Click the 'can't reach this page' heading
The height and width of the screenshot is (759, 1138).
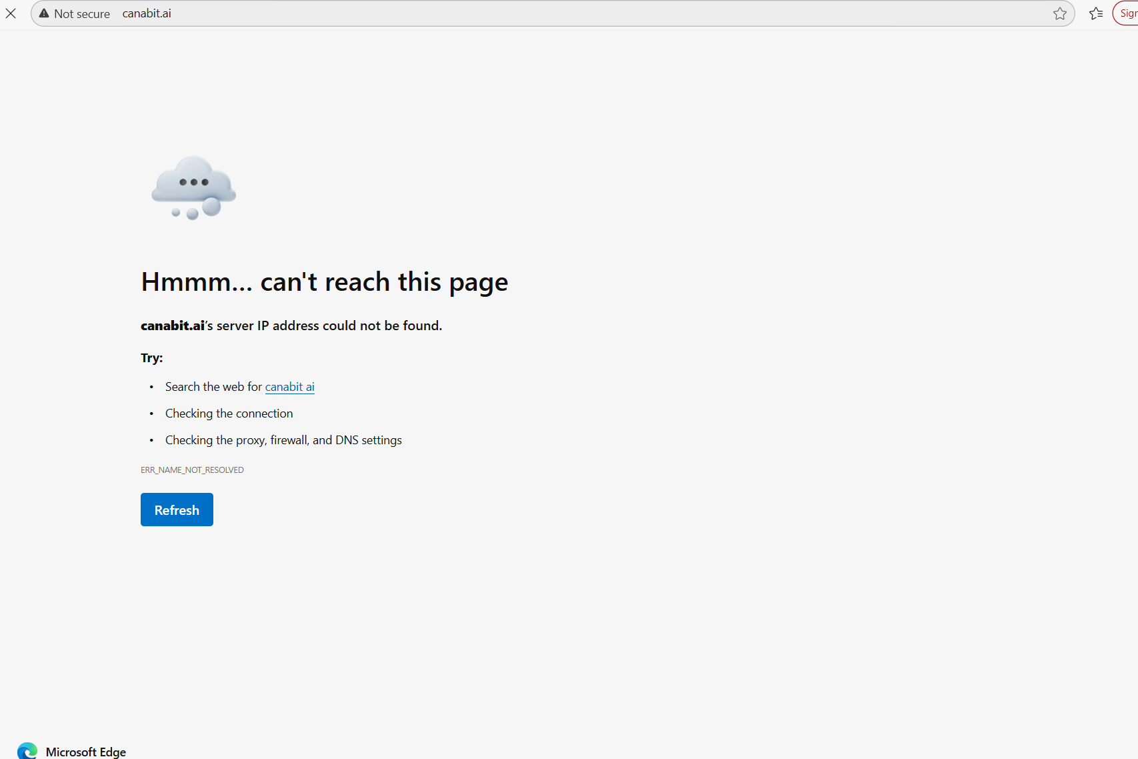(x=324, y=282)
